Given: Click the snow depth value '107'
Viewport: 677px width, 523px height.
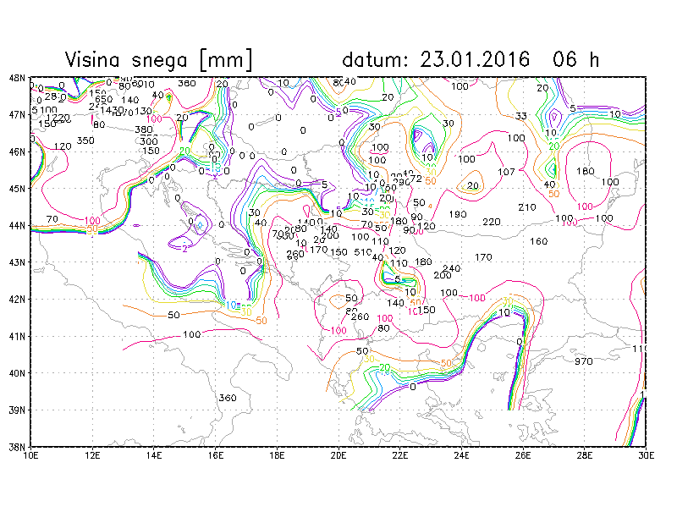Looking at the screenshot, I should coord(506,172).
